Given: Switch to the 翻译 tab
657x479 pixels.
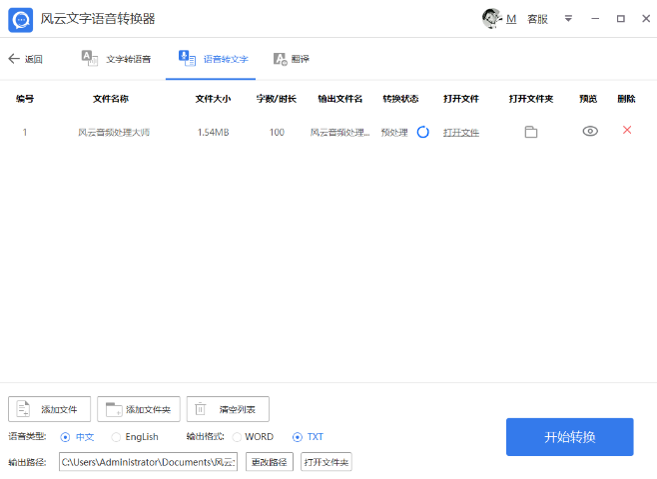Looking at the screenshot, I should (x=292, y=59).
